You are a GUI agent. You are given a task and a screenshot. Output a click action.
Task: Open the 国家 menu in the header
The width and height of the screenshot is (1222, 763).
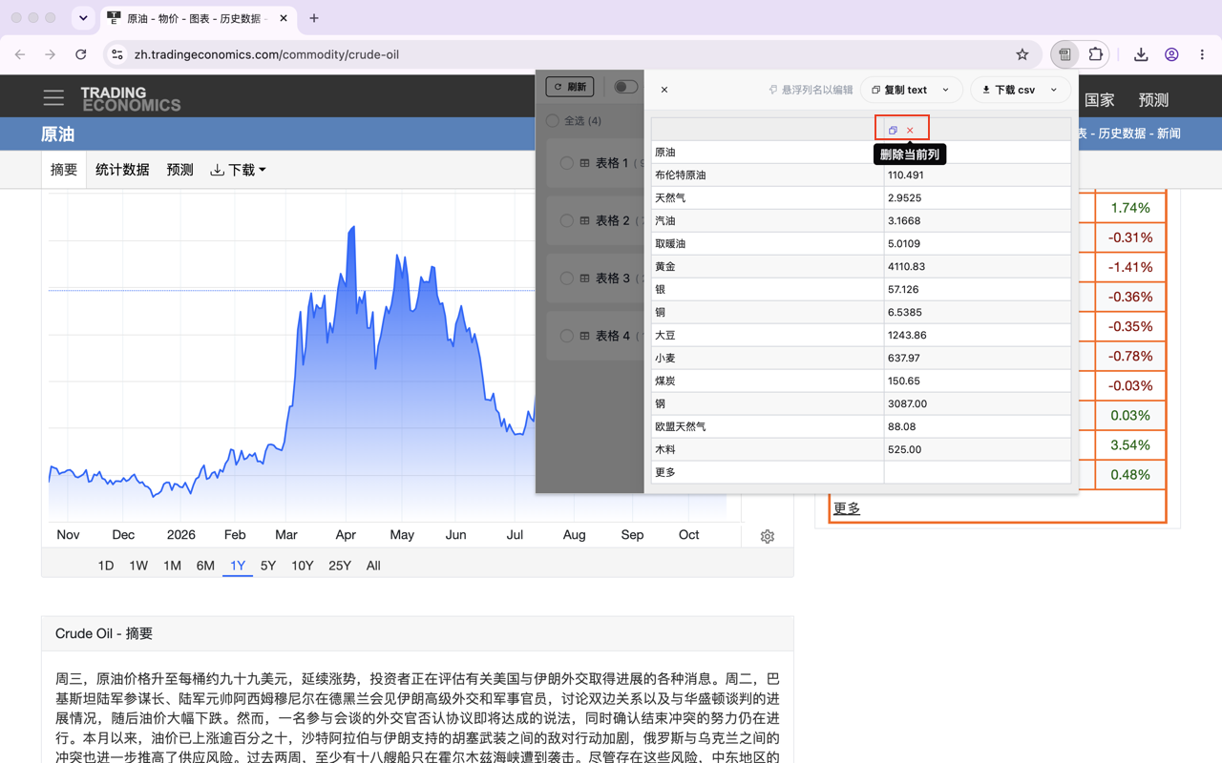pos(1100,99)
